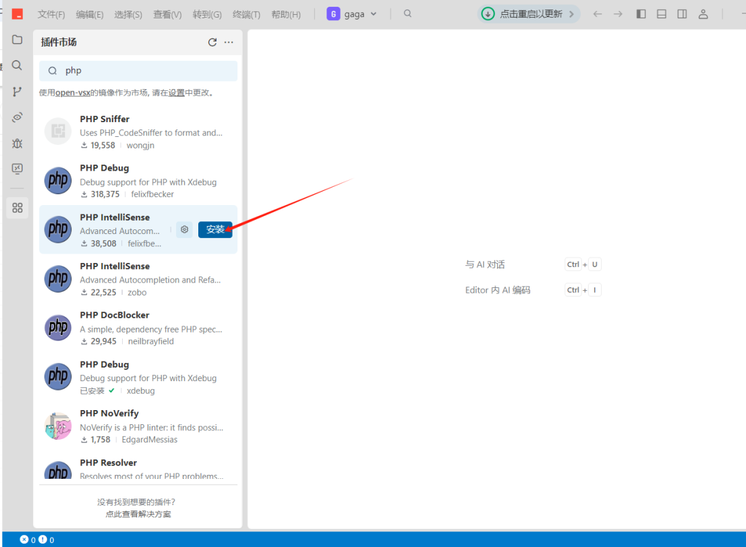Open the 文件(F) menu
This screenshot has width=746, height=547.
click(x=51, y=15)
